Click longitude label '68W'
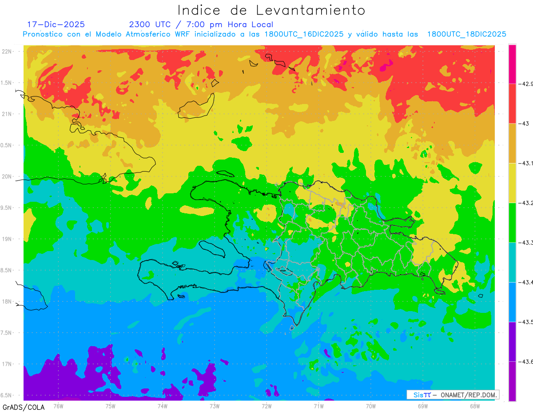Image resolution: width=533 pixels, height=412 pixels. click(x=475, y=406)
